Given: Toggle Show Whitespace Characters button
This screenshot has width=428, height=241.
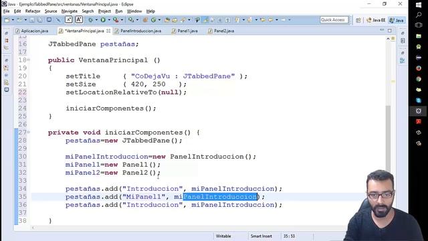Looking at the screenshot, I should coord(227,20).
